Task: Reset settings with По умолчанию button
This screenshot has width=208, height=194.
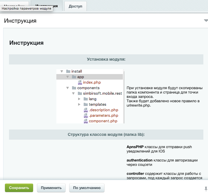Action: click(x=87, y=188)
